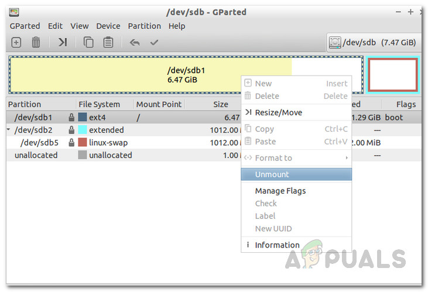
Task: Choose Manage Flags from the context menu
Action: 296,191
